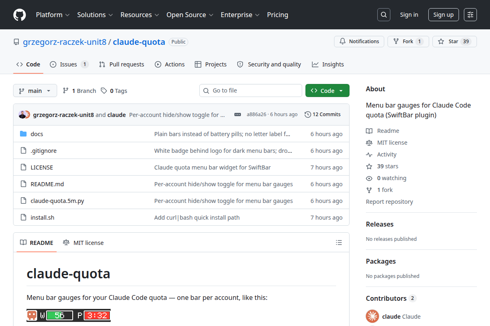This screenshot has width=490, height=326.
Task: Open install.sh file
Action: (x=42, y=217)
